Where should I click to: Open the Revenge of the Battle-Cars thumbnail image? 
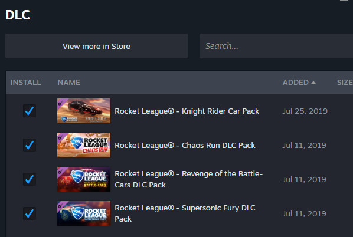point(84,179)
